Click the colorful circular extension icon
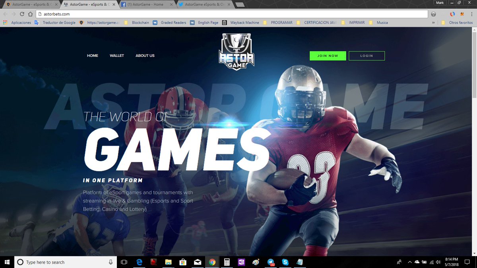 click(452, 14)
